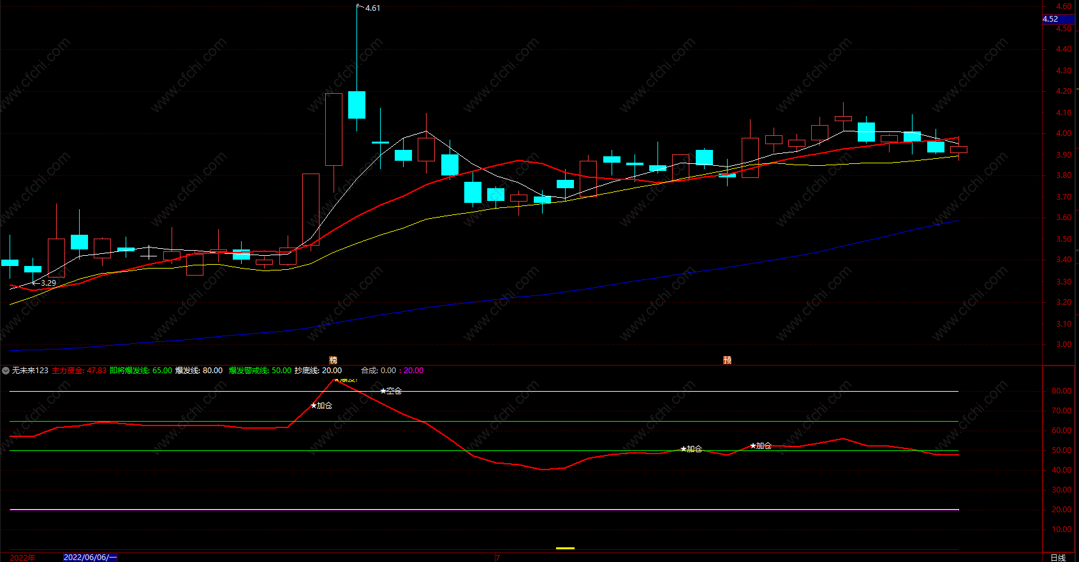Screen dimensions: 1079x562
Task: Collapse the 无未来123 indicator dropdown arrow
Action: 6,371
